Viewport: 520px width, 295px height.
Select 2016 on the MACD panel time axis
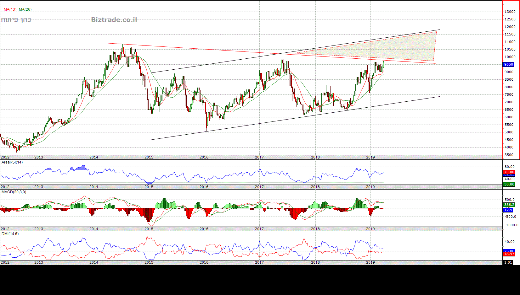tap(204, 229)
